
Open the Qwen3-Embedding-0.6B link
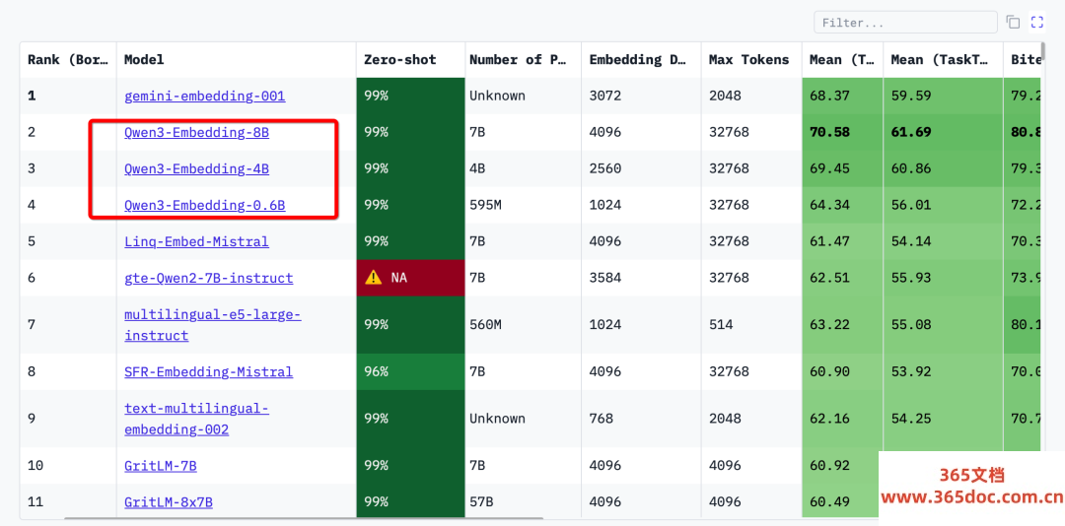click(204, 205)
